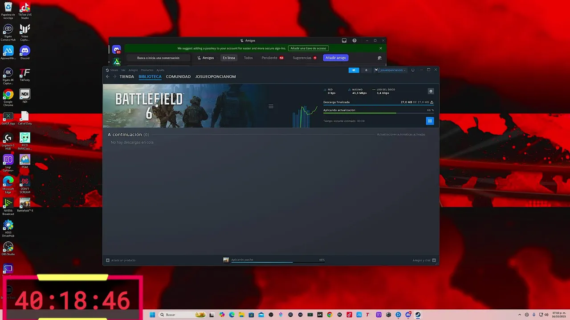Enter Steam Big Picture mode icon
570x320 pixels.
(413, 70)
